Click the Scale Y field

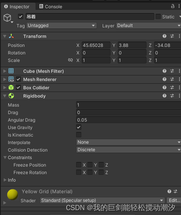pyautogui.click(x=132, y=60)
